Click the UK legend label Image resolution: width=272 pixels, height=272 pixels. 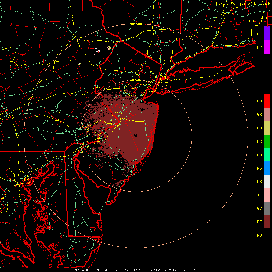(x=260, y=47)
